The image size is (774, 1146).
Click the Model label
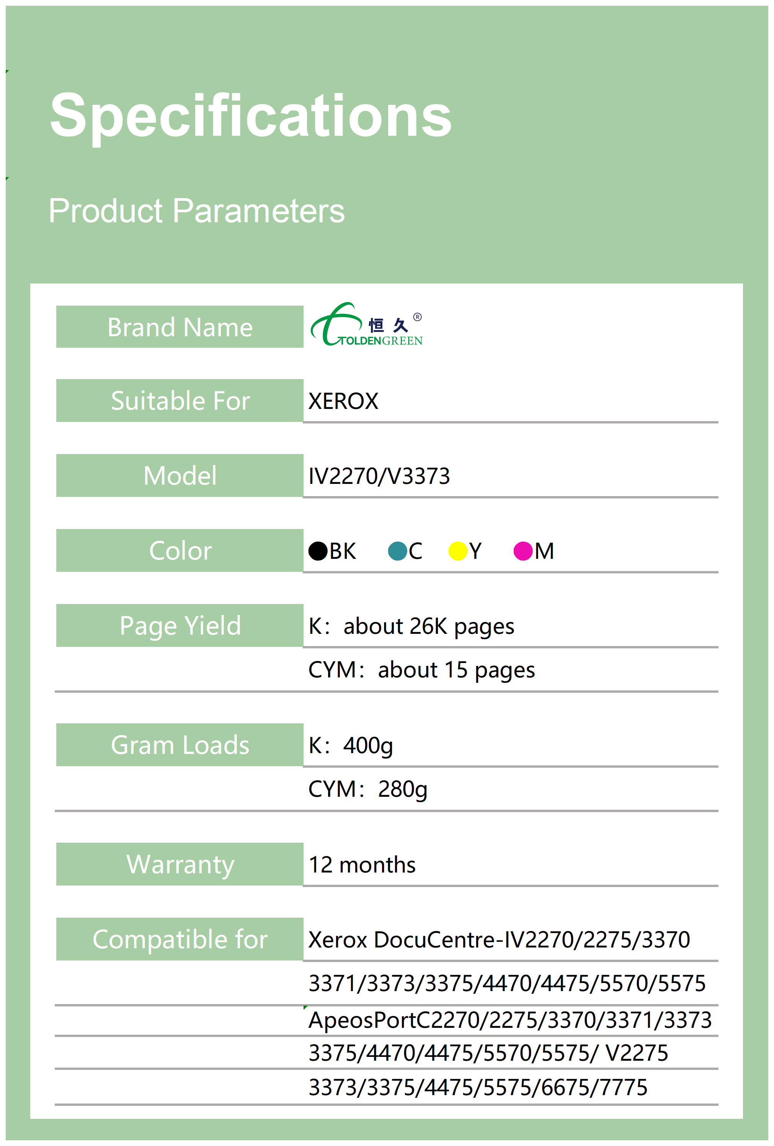coord(180,475)
